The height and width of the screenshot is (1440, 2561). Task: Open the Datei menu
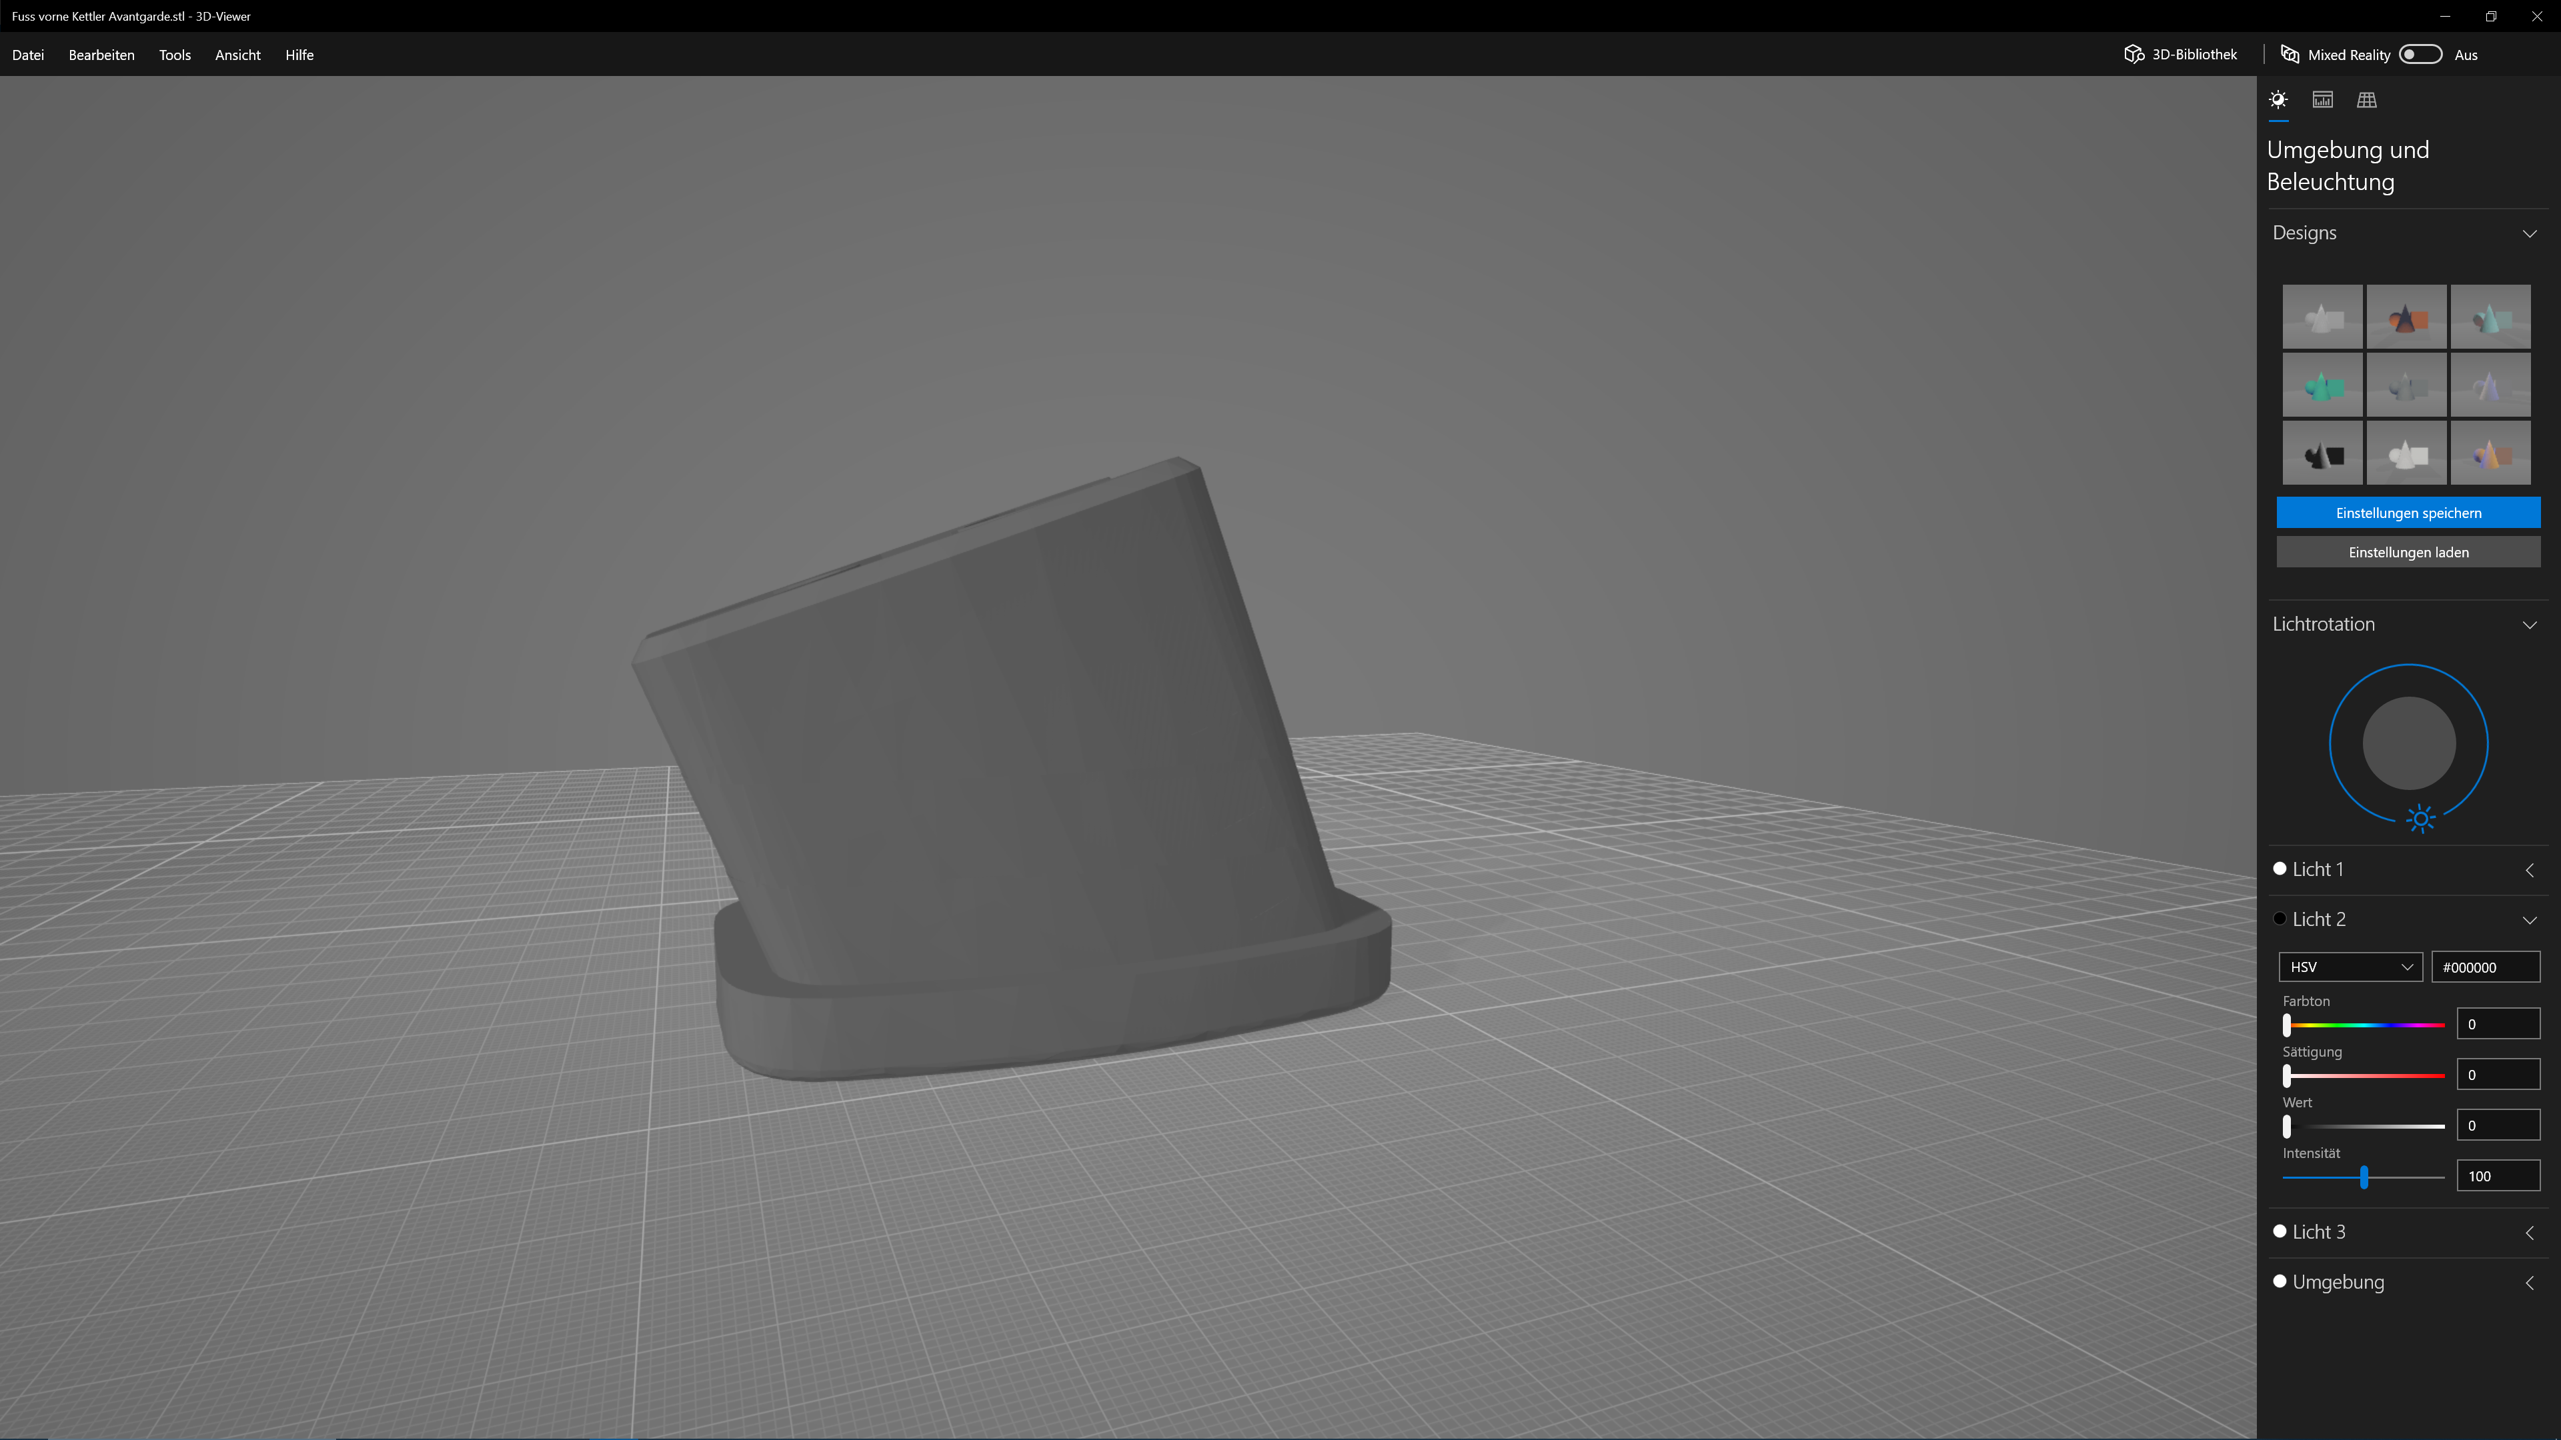(28, 55)
